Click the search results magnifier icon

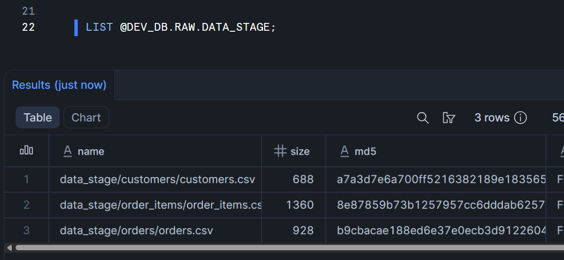(x=423, y=118)
